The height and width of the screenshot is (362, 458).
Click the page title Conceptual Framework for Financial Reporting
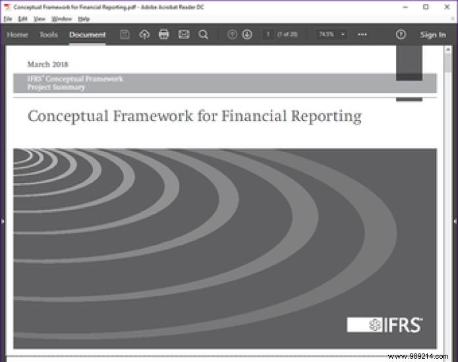pyautogui.click(x=195, y=116)
